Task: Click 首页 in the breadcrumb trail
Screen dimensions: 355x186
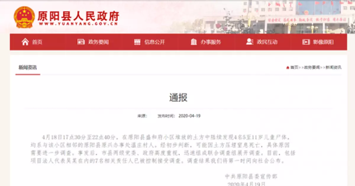Action: 294,67
